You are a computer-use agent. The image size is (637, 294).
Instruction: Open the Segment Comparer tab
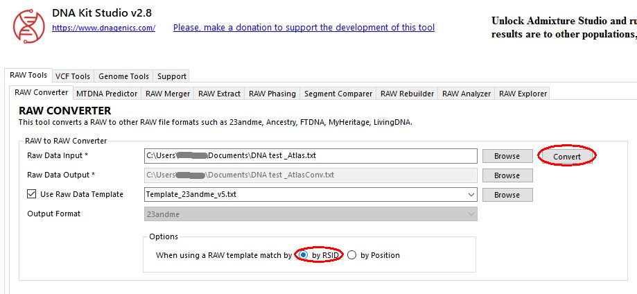pos(338,94)
